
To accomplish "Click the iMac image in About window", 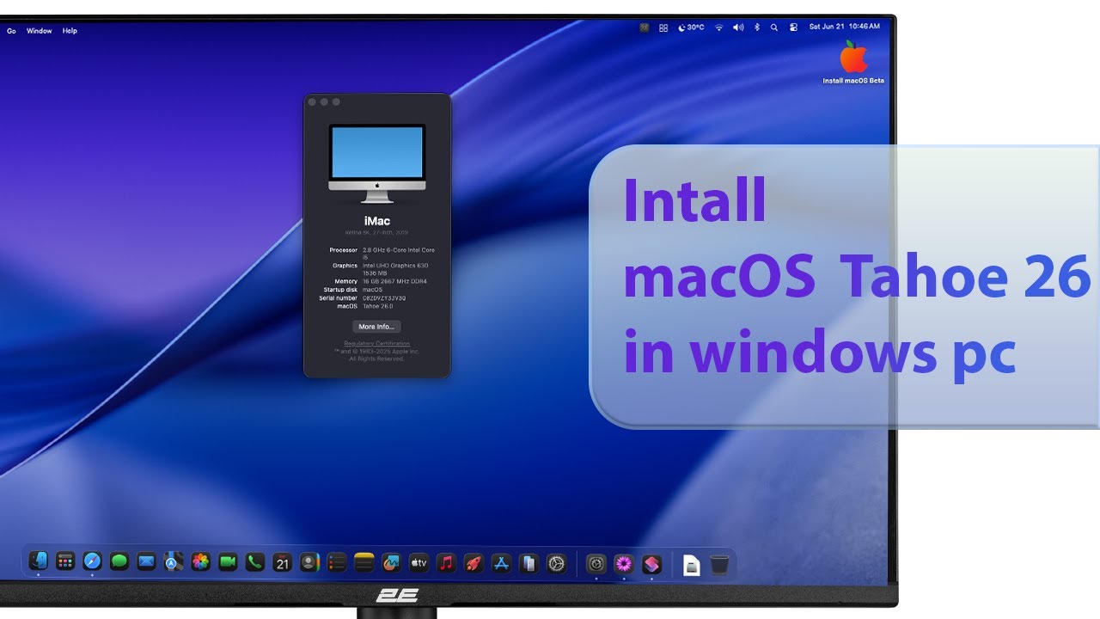I will tap(377, 163).
